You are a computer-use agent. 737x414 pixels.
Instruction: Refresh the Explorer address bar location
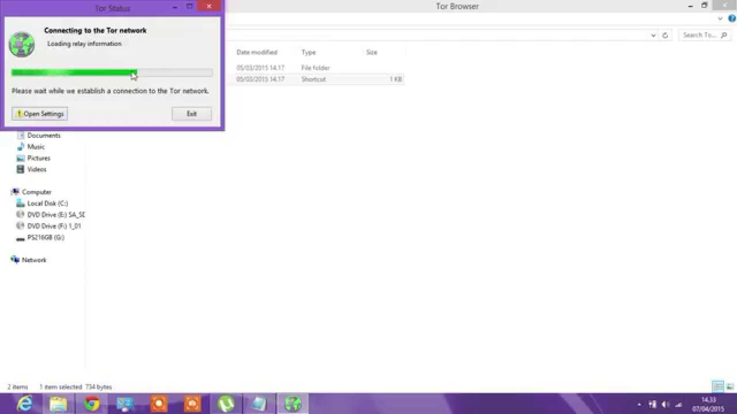click(x=665, y=35)
